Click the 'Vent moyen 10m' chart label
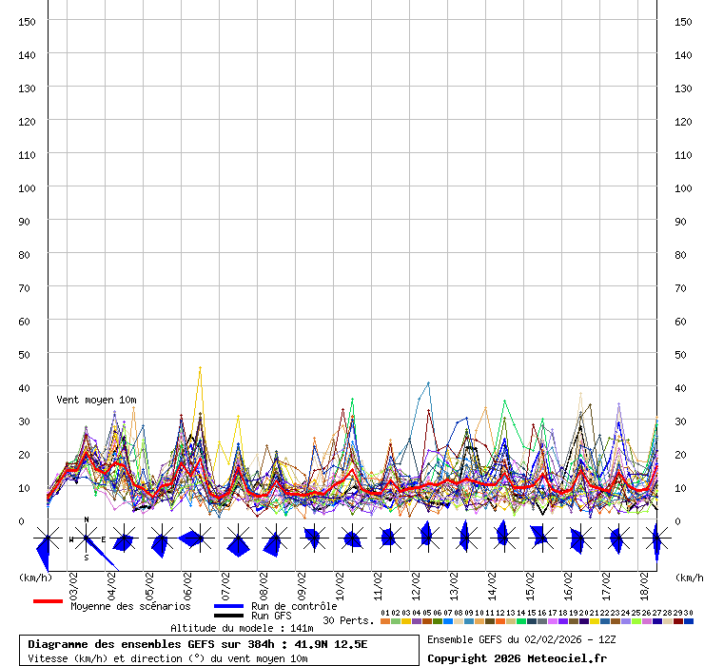Viewport: 704px width, 666px height. pos(96,400)
